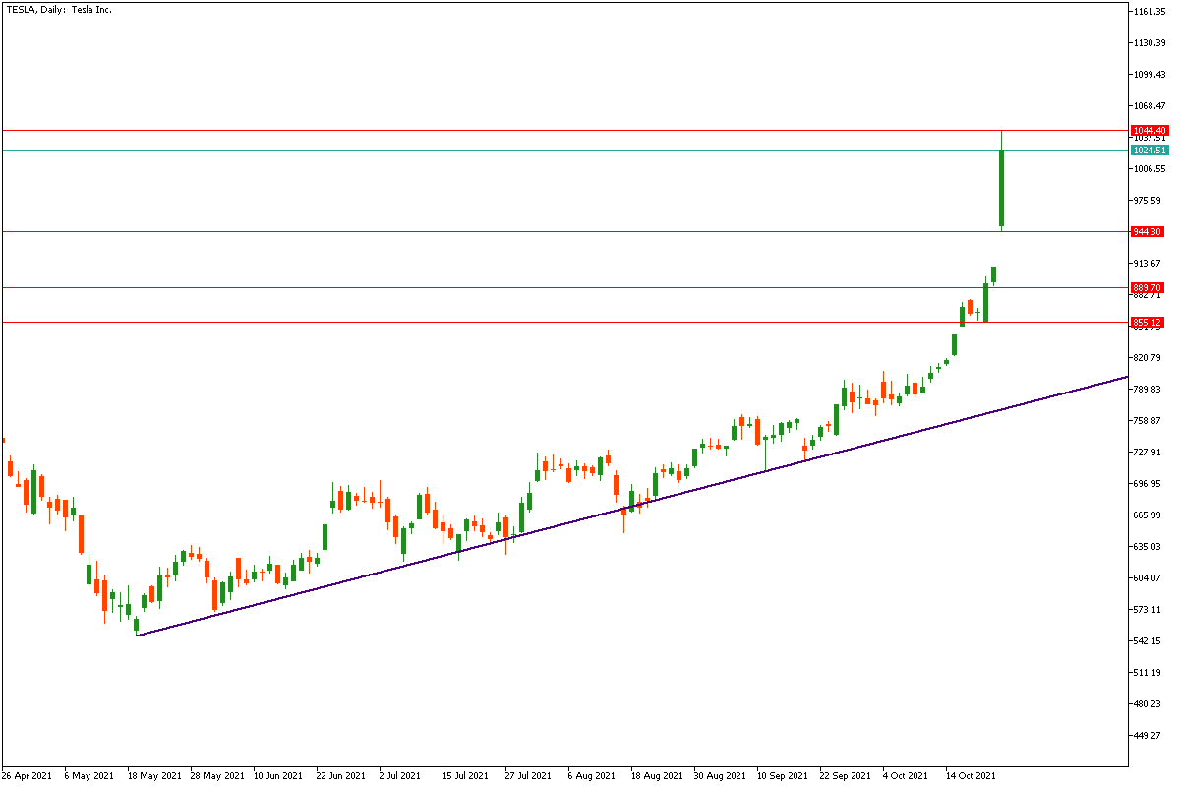
Task: Click the red 1044.40 price label
Action: tap(1149, 131)
